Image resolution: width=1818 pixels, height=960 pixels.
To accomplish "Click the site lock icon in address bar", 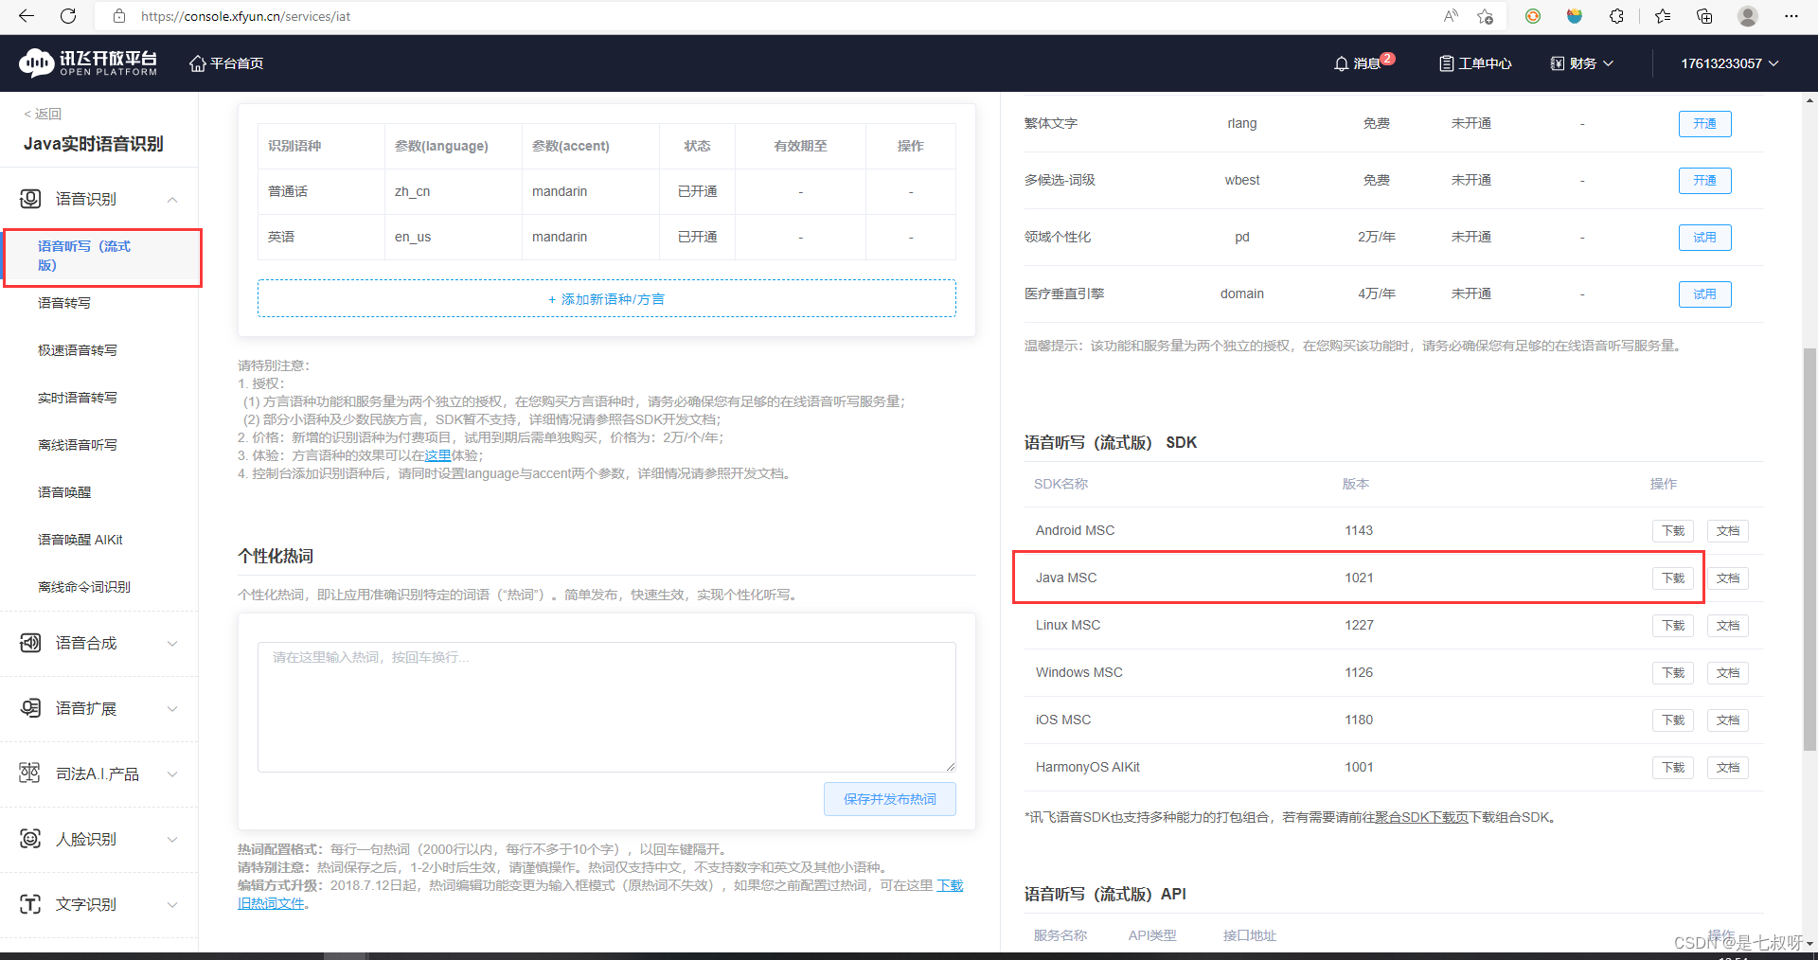I will click(119, 16).
